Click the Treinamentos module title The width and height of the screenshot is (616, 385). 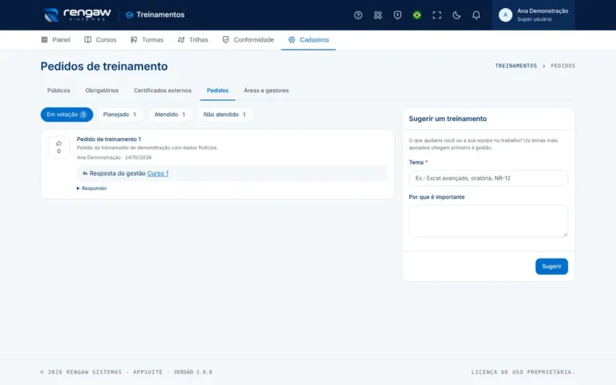point(160,15)
